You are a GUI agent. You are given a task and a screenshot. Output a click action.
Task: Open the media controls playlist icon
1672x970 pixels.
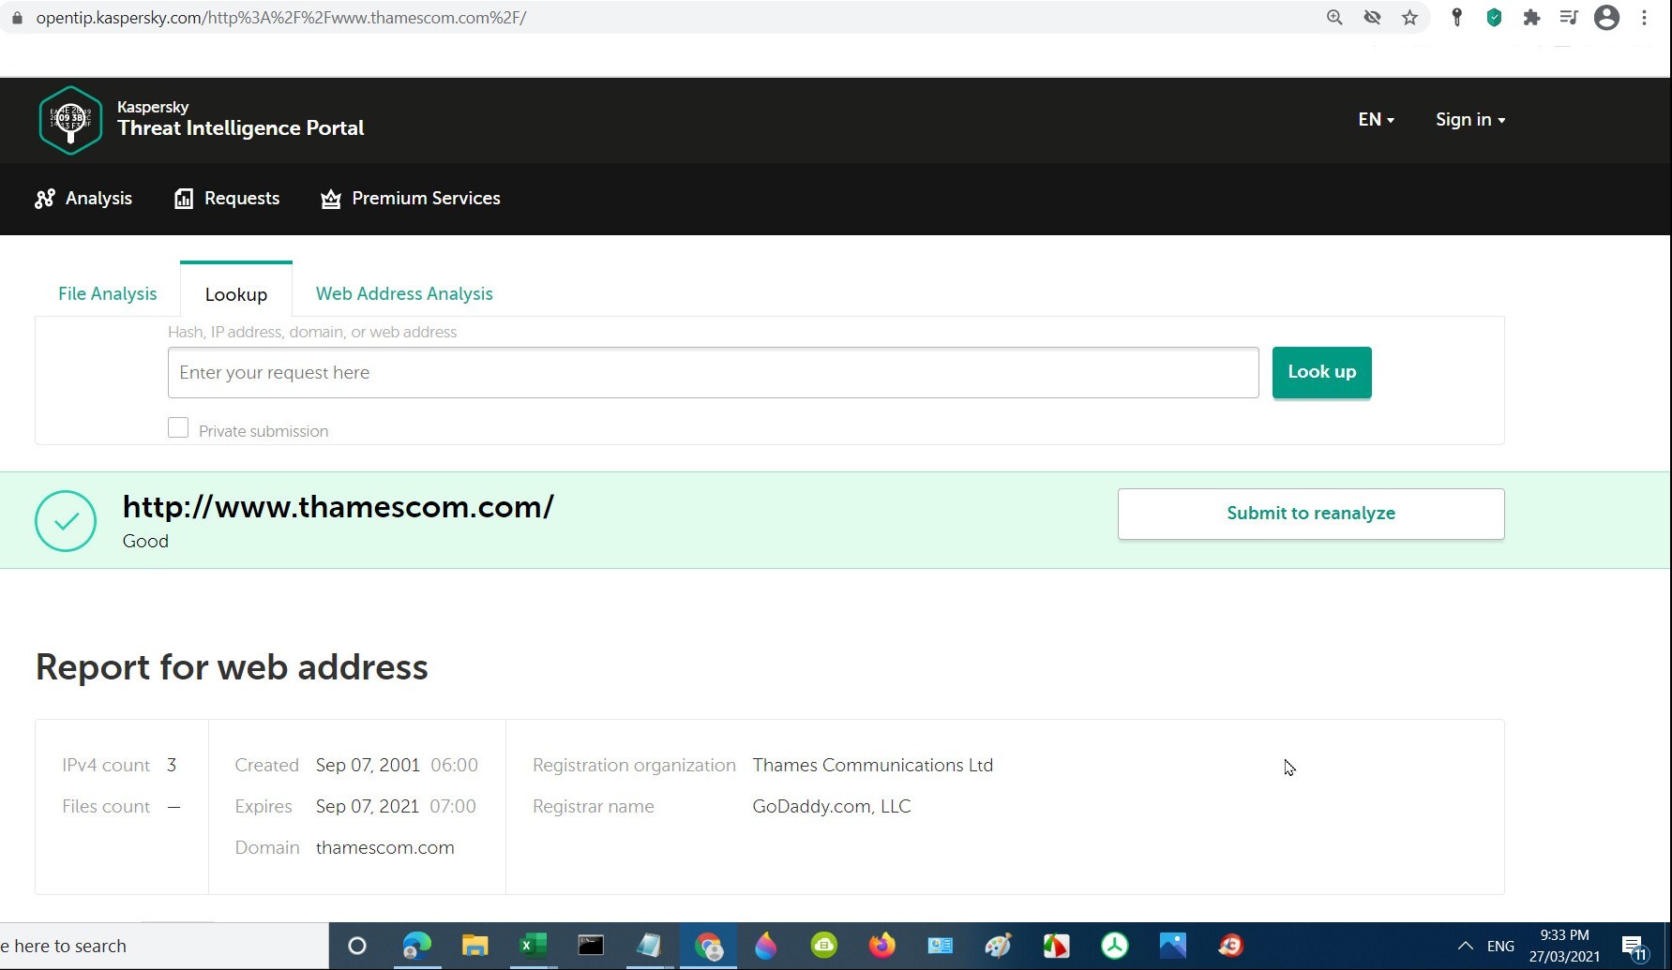(x=1569, y=18)
